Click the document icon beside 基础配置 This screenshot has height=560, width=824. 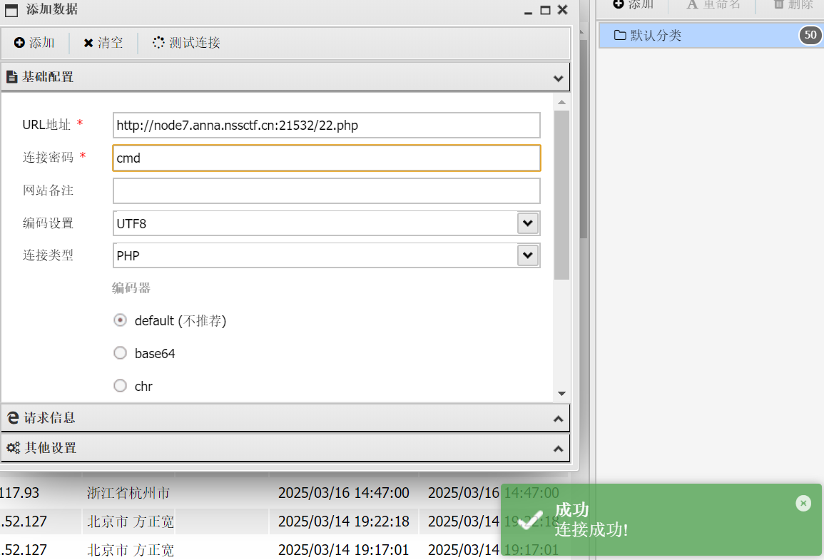(11, 77)
